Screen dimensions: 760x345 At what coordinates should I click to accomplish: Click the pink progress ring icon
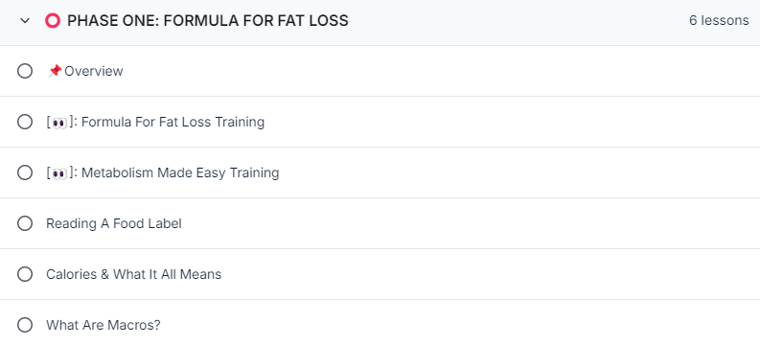(x=53, y=21)
